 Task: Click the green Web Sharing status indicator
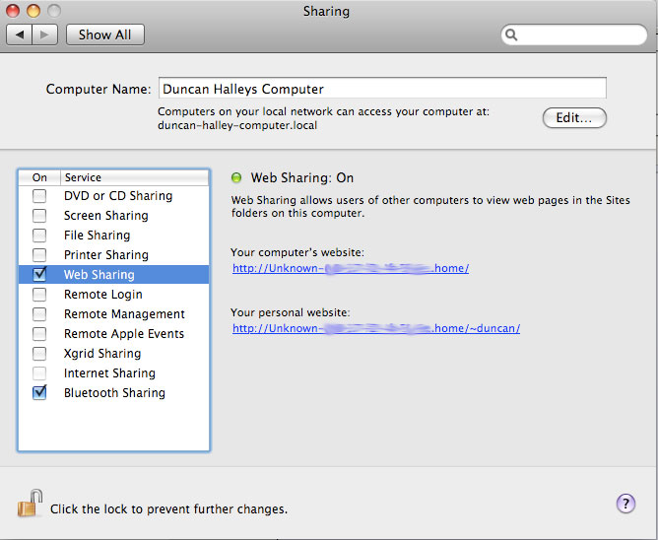click(236, 177)
